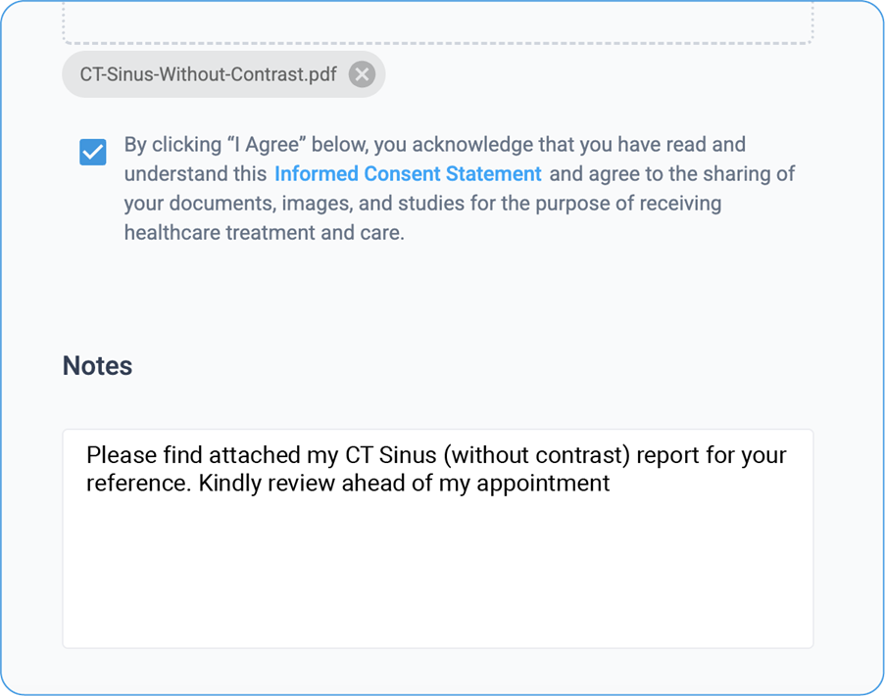This screenshot has height=696, width=885.
Task: Open the Informed Consent Statement link
Action: pyautogui.click(x=408, y=174)
